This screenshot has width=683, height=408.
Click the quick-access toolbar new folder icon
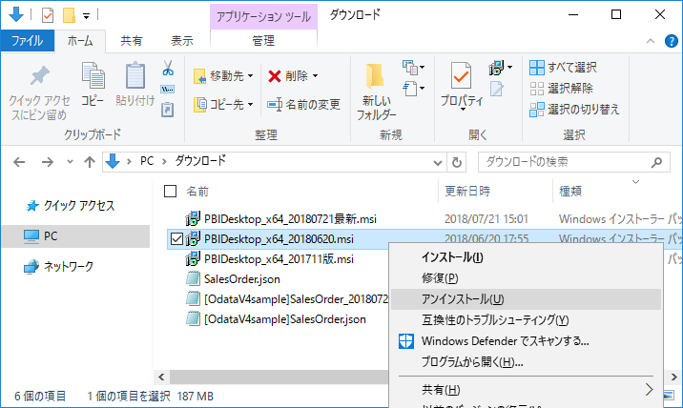click(69, 15)
